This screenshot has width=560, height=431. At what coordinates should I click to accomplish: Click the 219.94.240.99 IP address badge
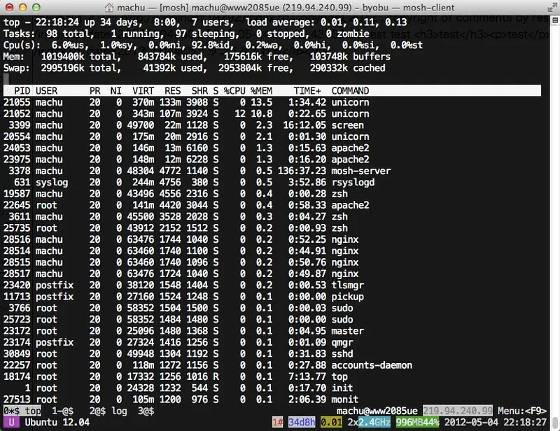point(458,411)
